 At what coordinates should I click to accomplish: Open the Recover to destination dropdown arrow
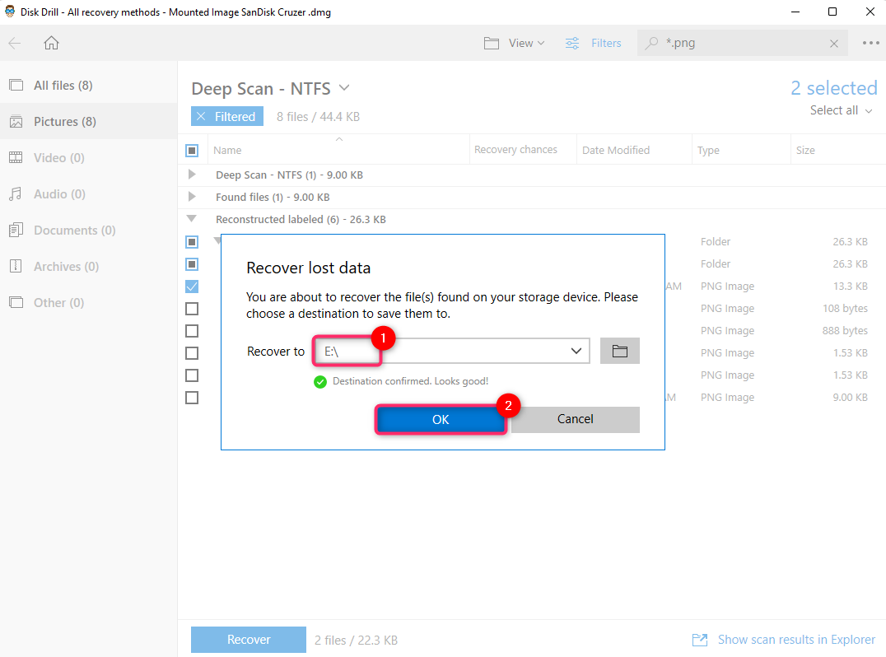(x=576, y=351)
